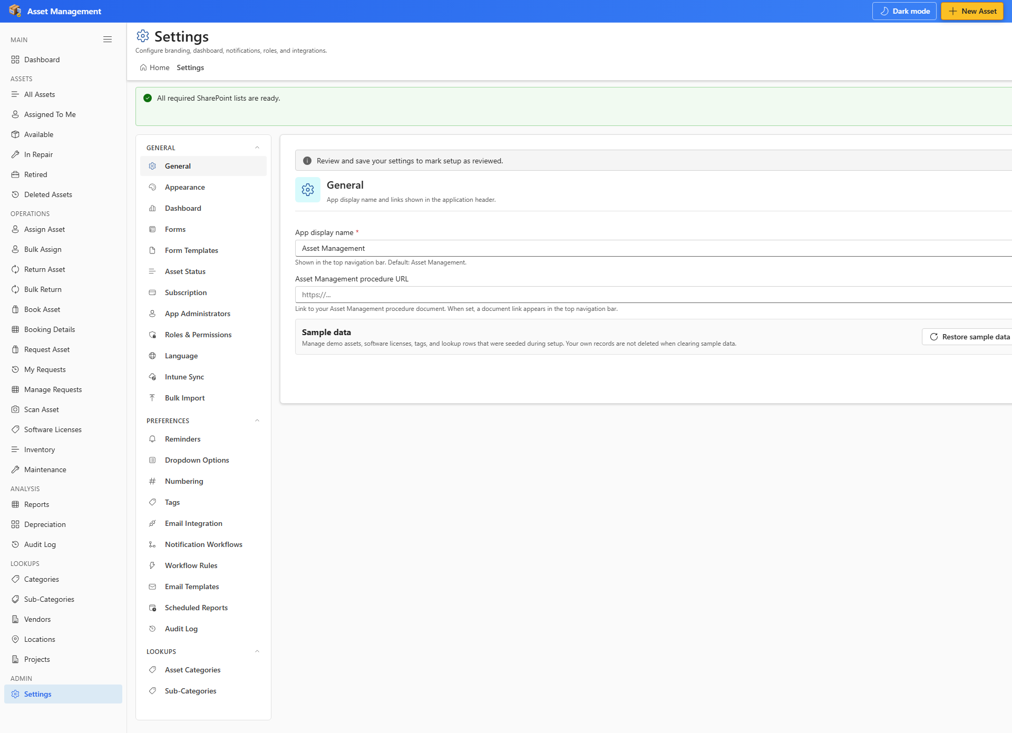The width and height of the screenshot is (1012, 733).
Task: Open the General settings page
Action: coord(203,166)
